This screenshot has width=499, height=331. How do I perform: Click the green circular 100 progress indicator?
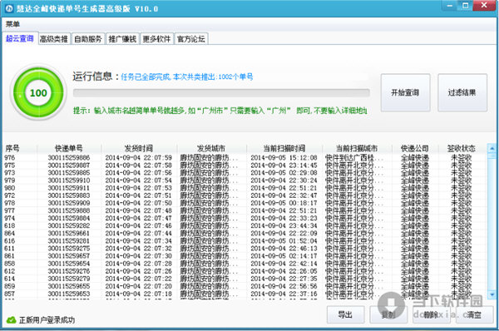pyautogui.click(x=38, y=92)
